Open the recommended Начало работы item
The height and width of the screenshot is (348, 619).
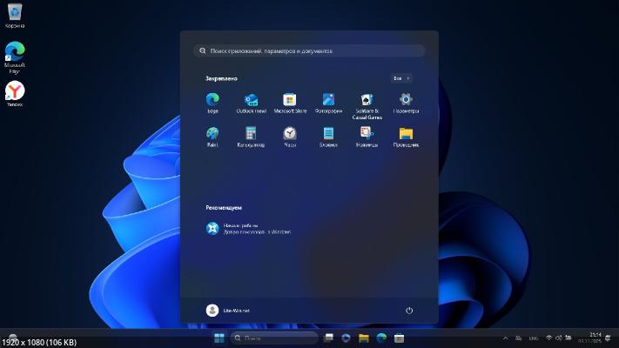point(248,229)
